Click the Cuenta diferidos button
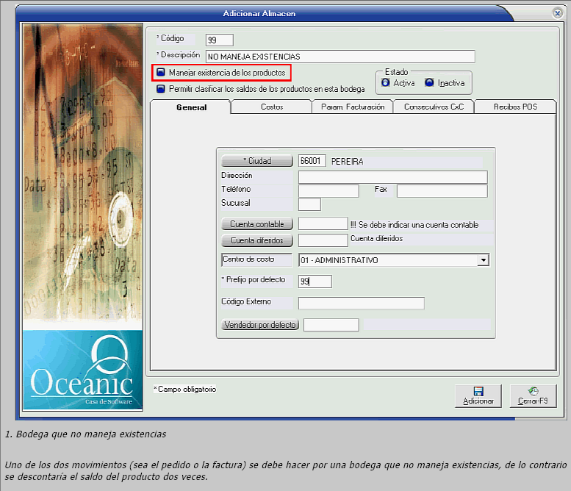This screenshot has width=571, height=491. point(257,240)
